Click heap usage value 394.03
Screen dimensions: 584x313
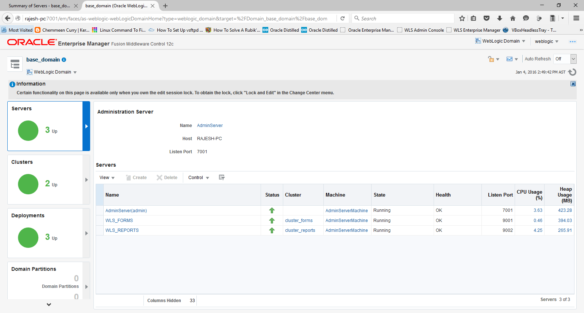[565, 221]
